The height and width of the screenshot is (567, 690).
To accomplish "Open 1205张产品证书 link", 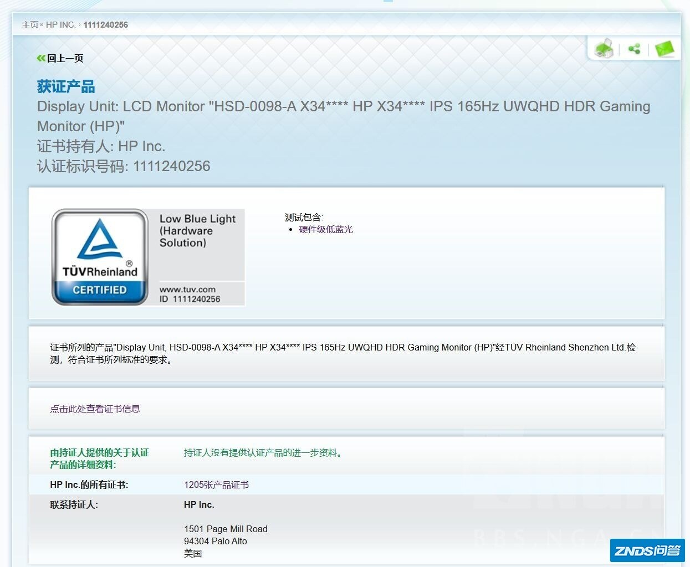I will (216, 484).
